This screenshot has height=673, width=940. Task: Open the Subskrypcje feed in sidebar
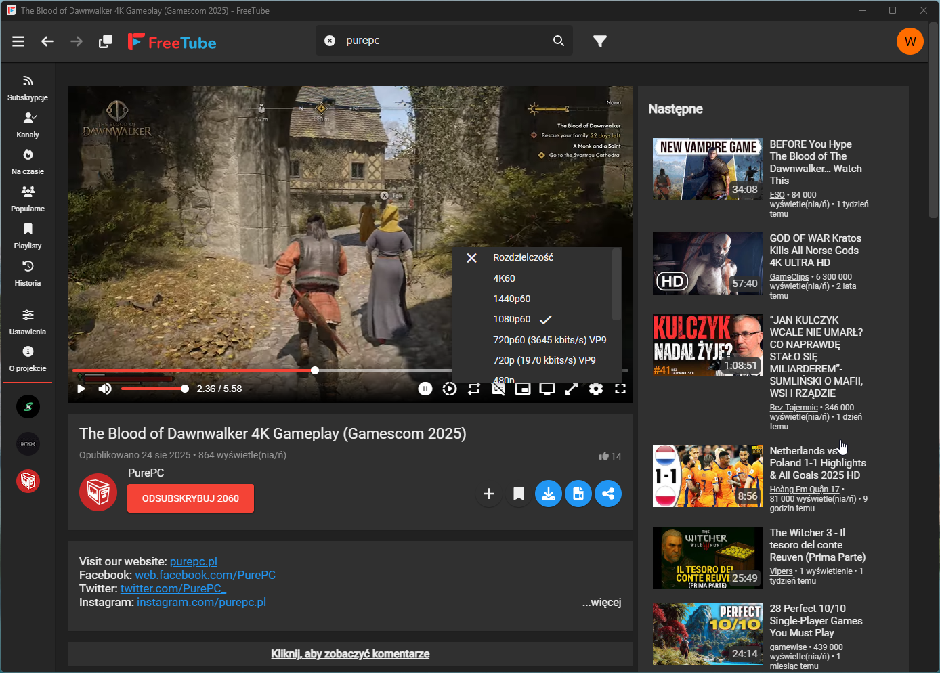point(28,88)
